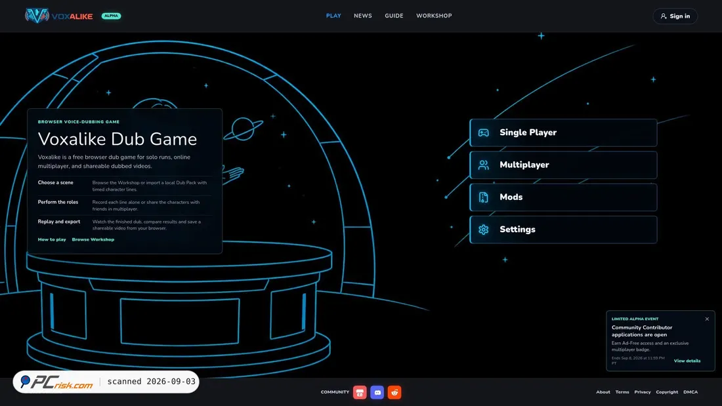
Task: Choose the Multiplayer menu option
Action: coord(563,165)
